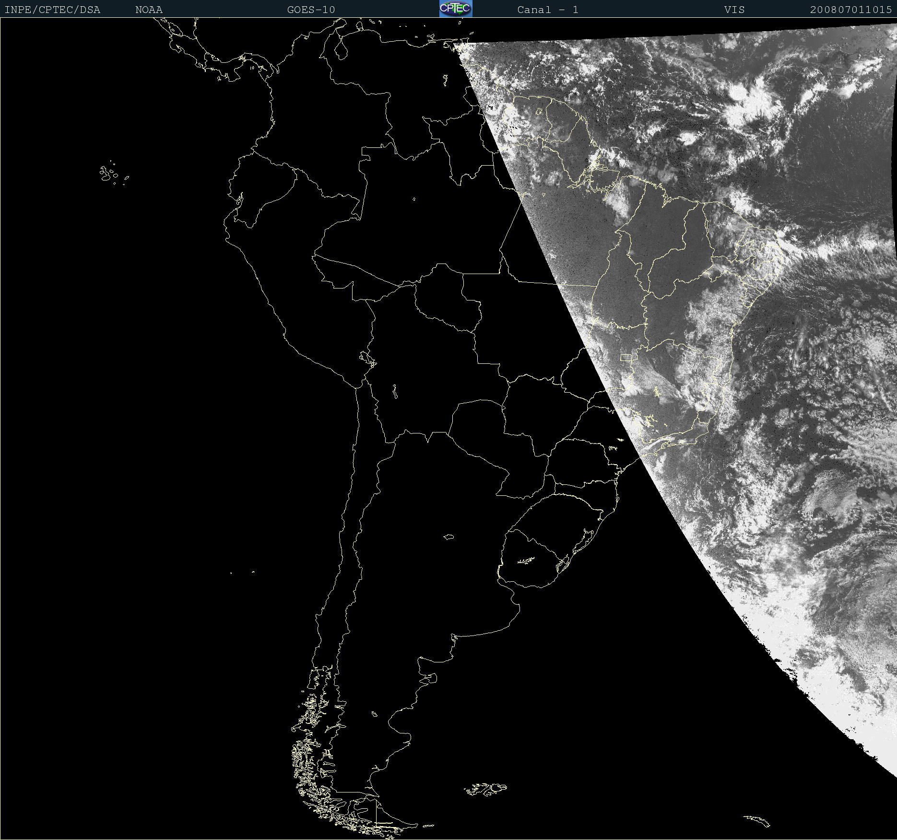Select the INPE/CPTEC/DSA header text
The image size is (897, 840).
click(52, 10)
